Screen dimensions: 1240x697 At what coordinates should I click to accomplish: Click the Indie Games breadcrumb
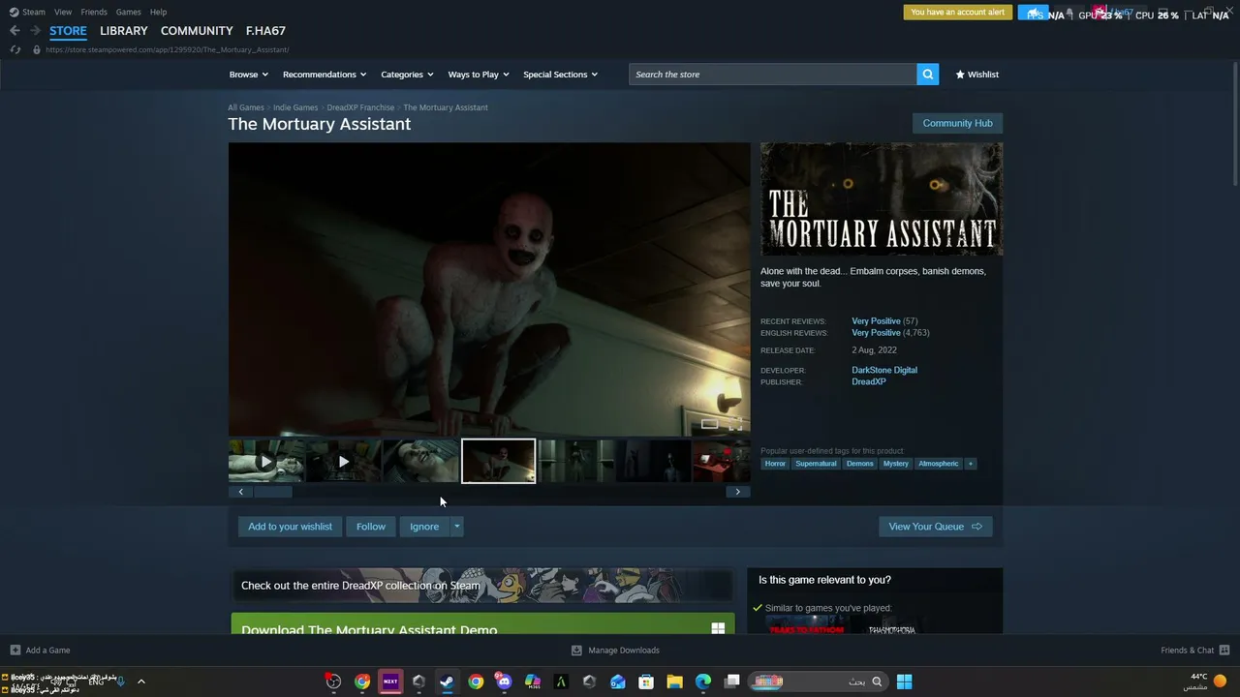pyautogui.click(x=295, y=107)
